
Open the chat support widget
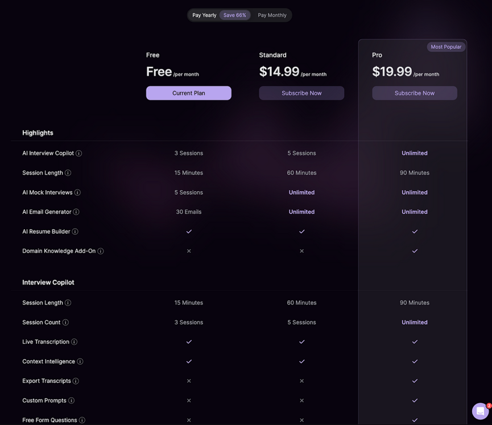[x=481, y=411]
